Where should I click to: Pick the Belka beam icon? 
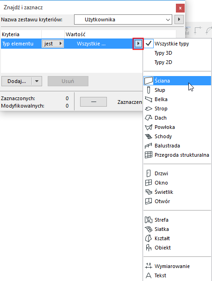tap(149, 99)
